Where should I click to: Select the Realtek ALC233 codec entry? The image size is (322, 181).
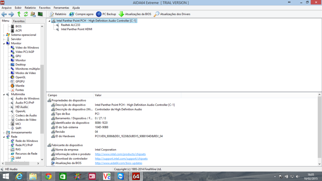(x=71, y=25)
